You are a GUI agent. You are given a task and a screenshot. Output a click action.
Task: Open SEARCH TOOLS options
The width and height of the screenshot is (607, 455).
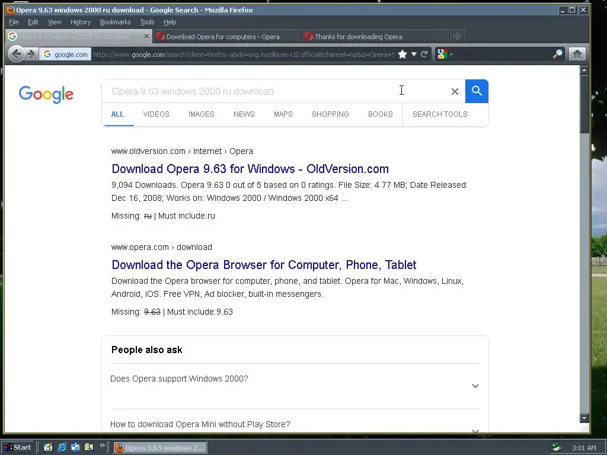point(440,114)
